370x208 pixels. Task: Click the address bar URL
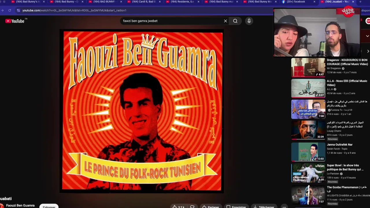(74, 10)
